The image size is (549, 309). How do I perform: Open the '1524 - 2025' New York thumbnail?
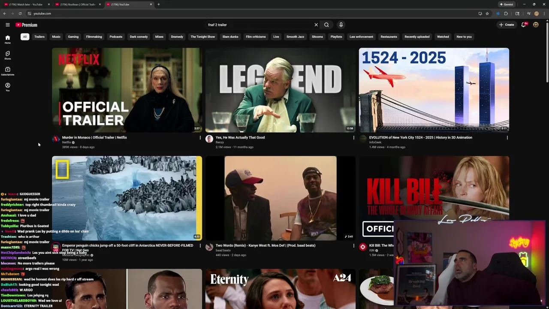coord(434,90)
